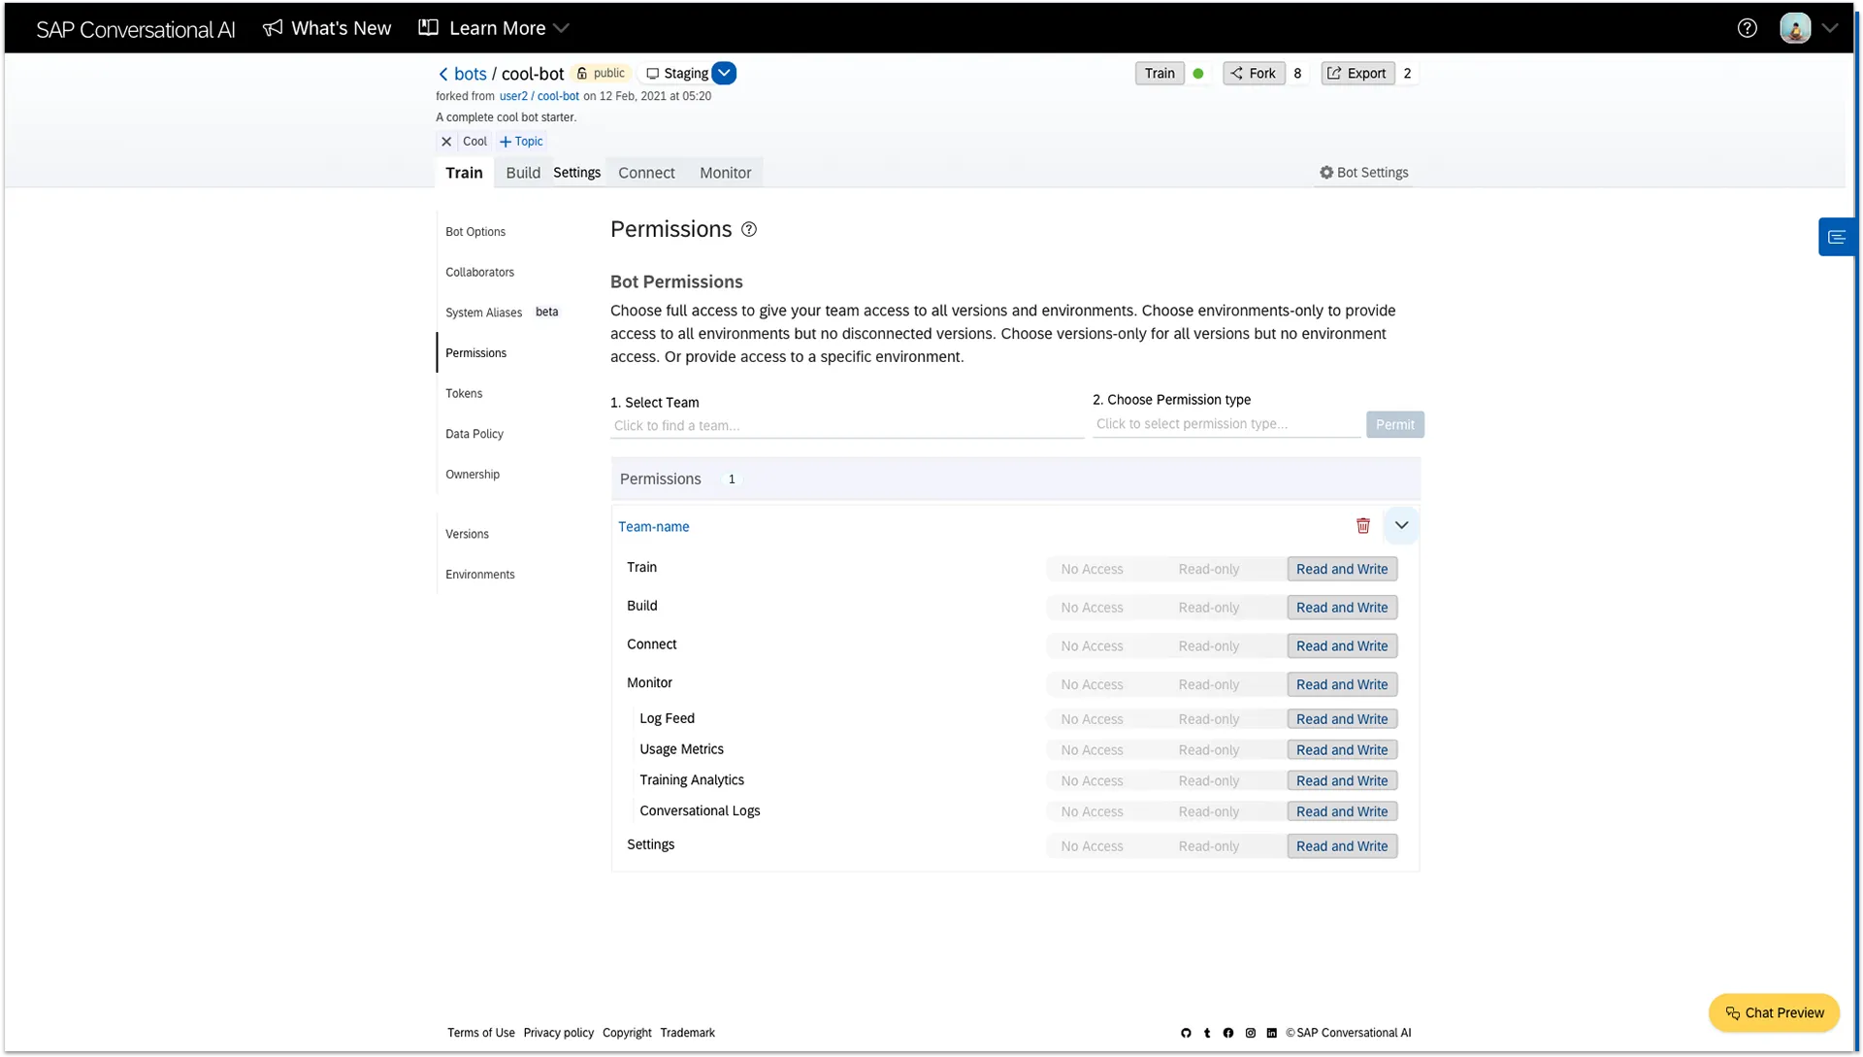Viewport: 1863px width, 1057px height.
Task: Collapse the Team-name permissions chevron
Action: coord(1401,526)
